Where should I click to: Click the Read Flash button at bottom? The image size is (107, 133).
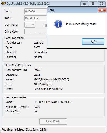tap(53, 121)
